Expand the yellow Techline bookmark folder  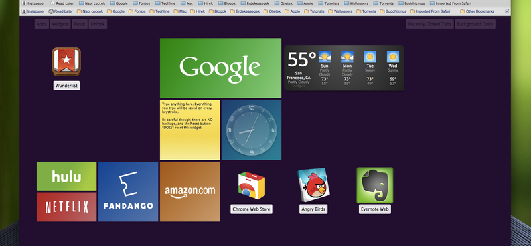(x=159, y=11)
